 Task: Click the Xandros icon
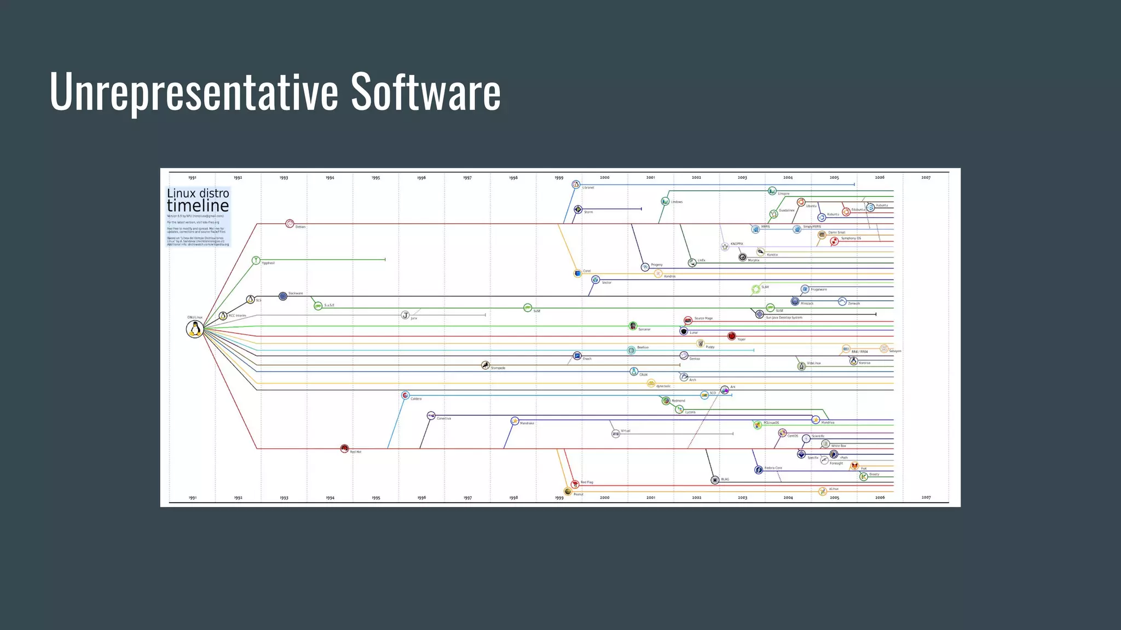coord(658,273)
